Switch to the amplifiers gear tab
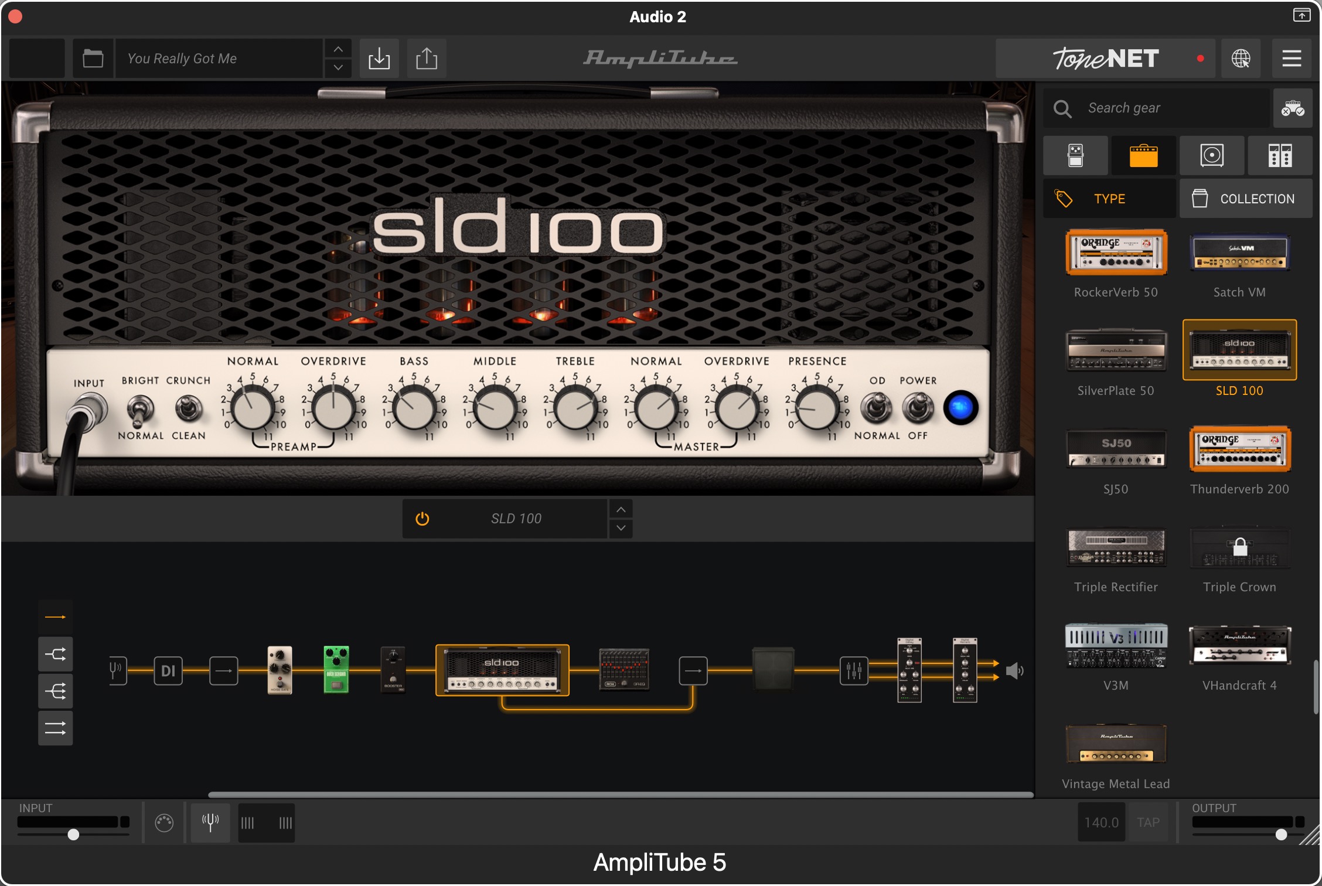 point(1143,156)
